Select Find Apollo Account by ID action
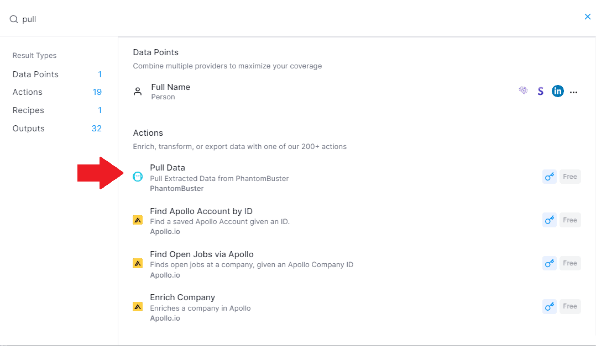The height and width of the screenshot is (346, 596). click(357, 221)
